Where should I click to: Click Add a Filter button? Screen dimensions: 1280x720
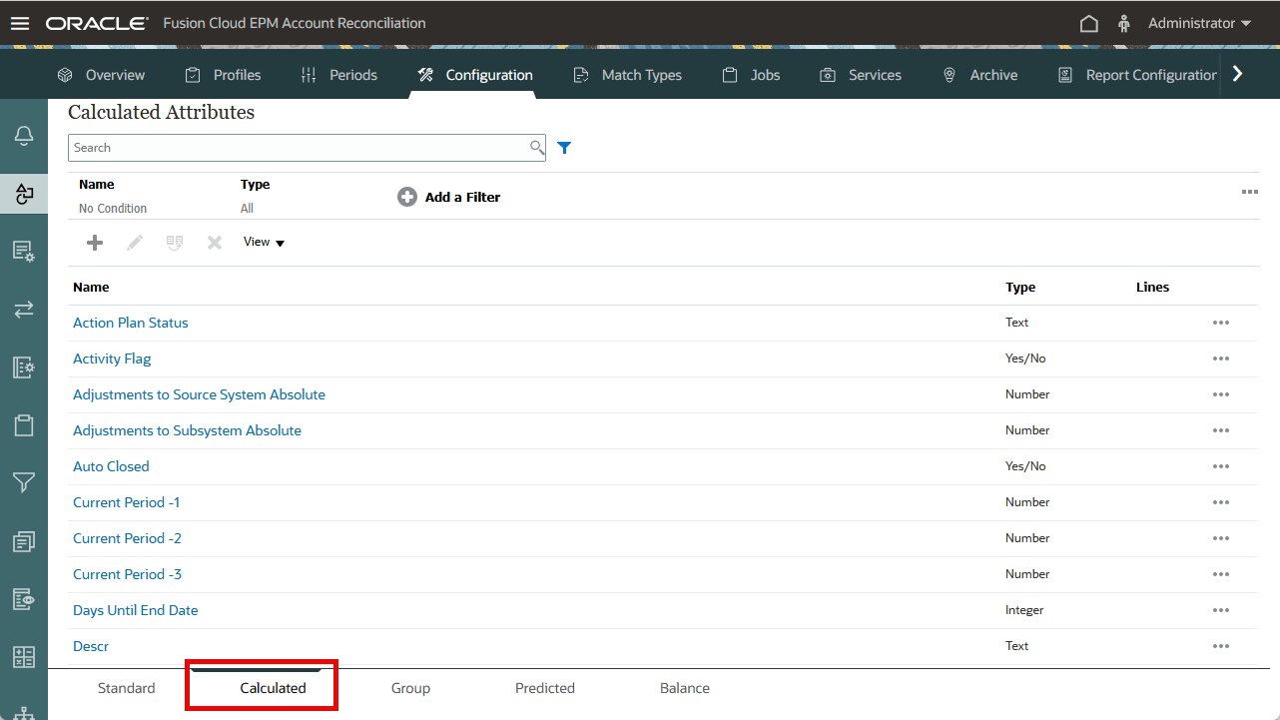click(449, 197)
